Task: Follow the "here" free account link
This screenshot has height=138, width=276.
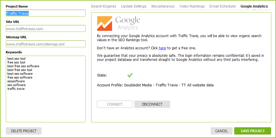Action: (x=162, y=48)
